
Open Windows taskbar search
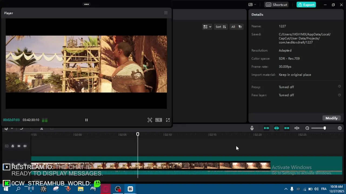point(18,189)
